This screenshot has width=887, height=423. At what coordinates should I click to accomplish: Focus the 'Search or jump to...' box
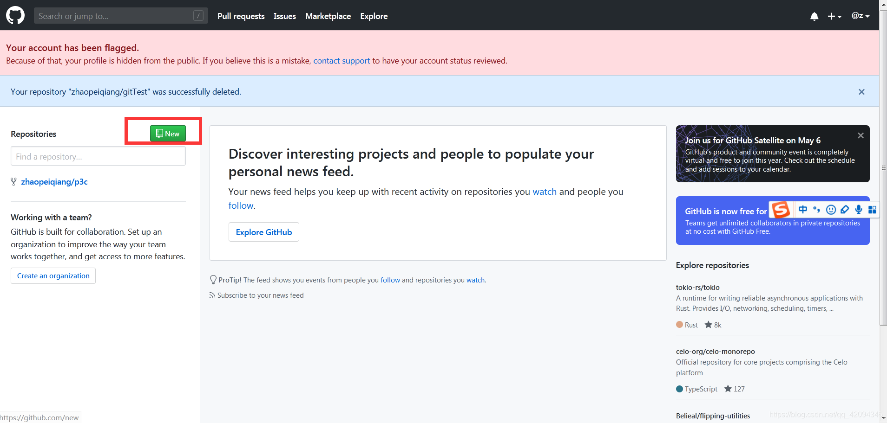[x=121, y=16]
